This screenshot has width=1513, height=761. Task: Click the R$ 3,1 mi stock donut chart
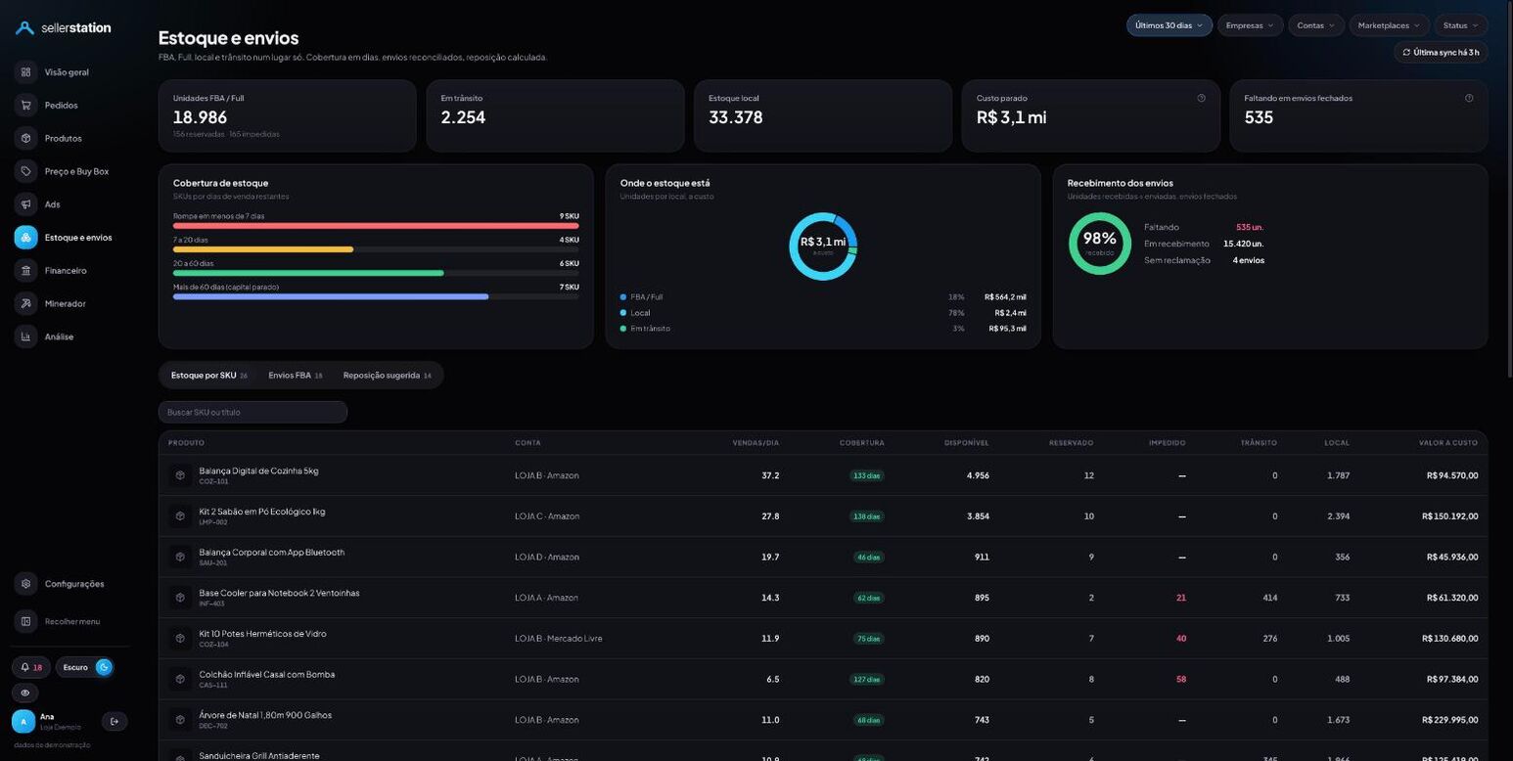pos(823,246)
